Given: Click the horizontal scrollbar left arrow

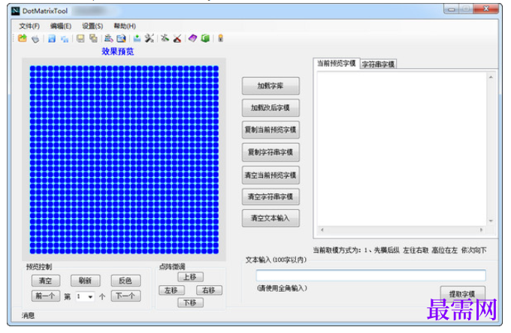Looking at the screenshot, I should [x=322, y=230].
